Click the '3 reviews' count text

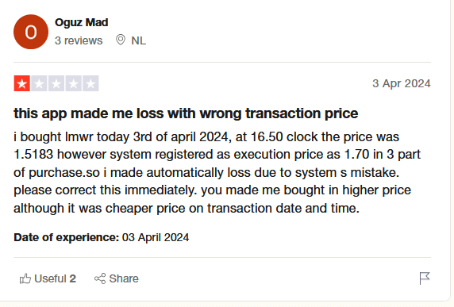79,40
